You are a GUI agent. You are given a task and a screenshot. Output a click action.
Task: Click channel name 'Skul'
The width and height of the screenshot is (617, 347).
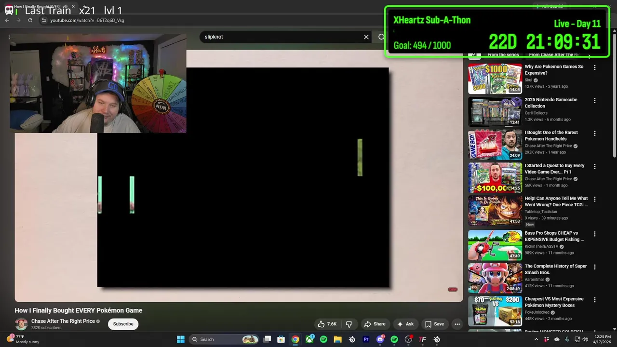(x=528, y=80)
